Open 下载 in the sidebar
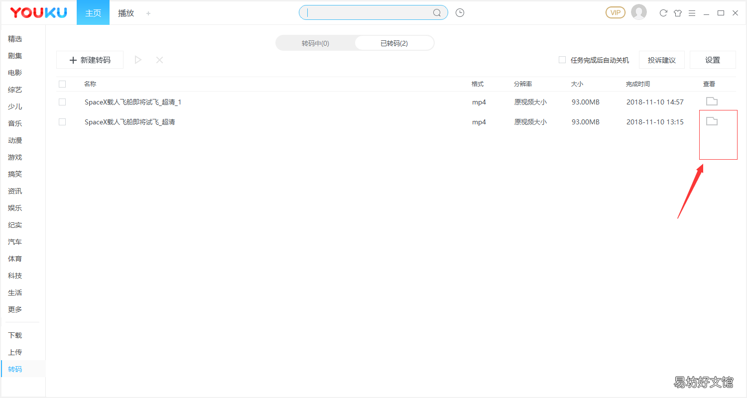This screenshot has width=747, height=398. click(15, 335)
